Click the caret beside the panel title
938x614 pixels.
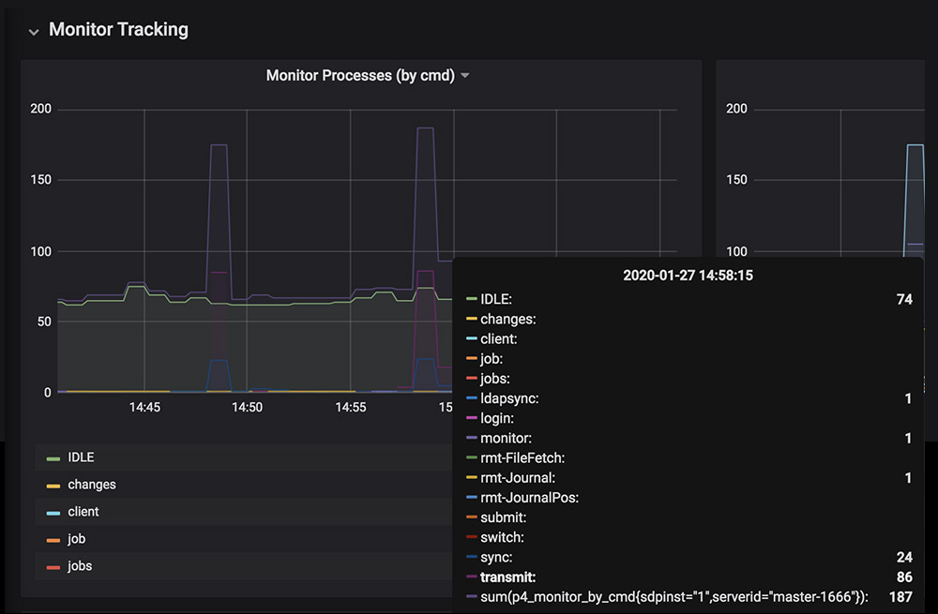point(465,75)
